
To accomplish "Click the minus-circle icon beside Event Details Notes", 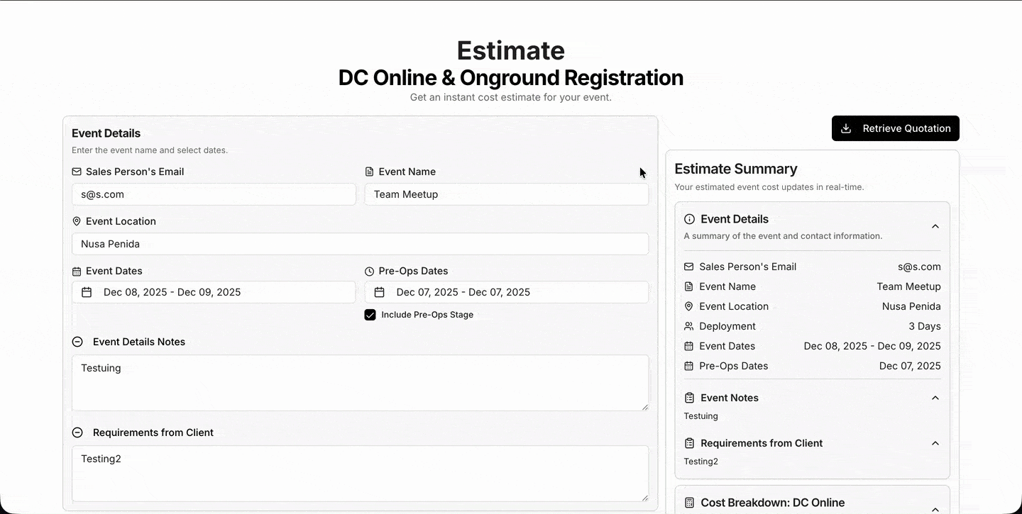I will pos(77,342).
